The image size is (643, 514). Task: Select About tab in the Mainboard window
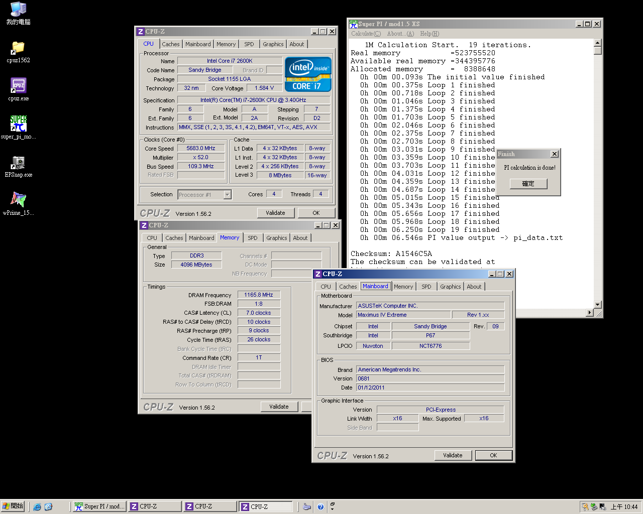(x=474, y=287)
